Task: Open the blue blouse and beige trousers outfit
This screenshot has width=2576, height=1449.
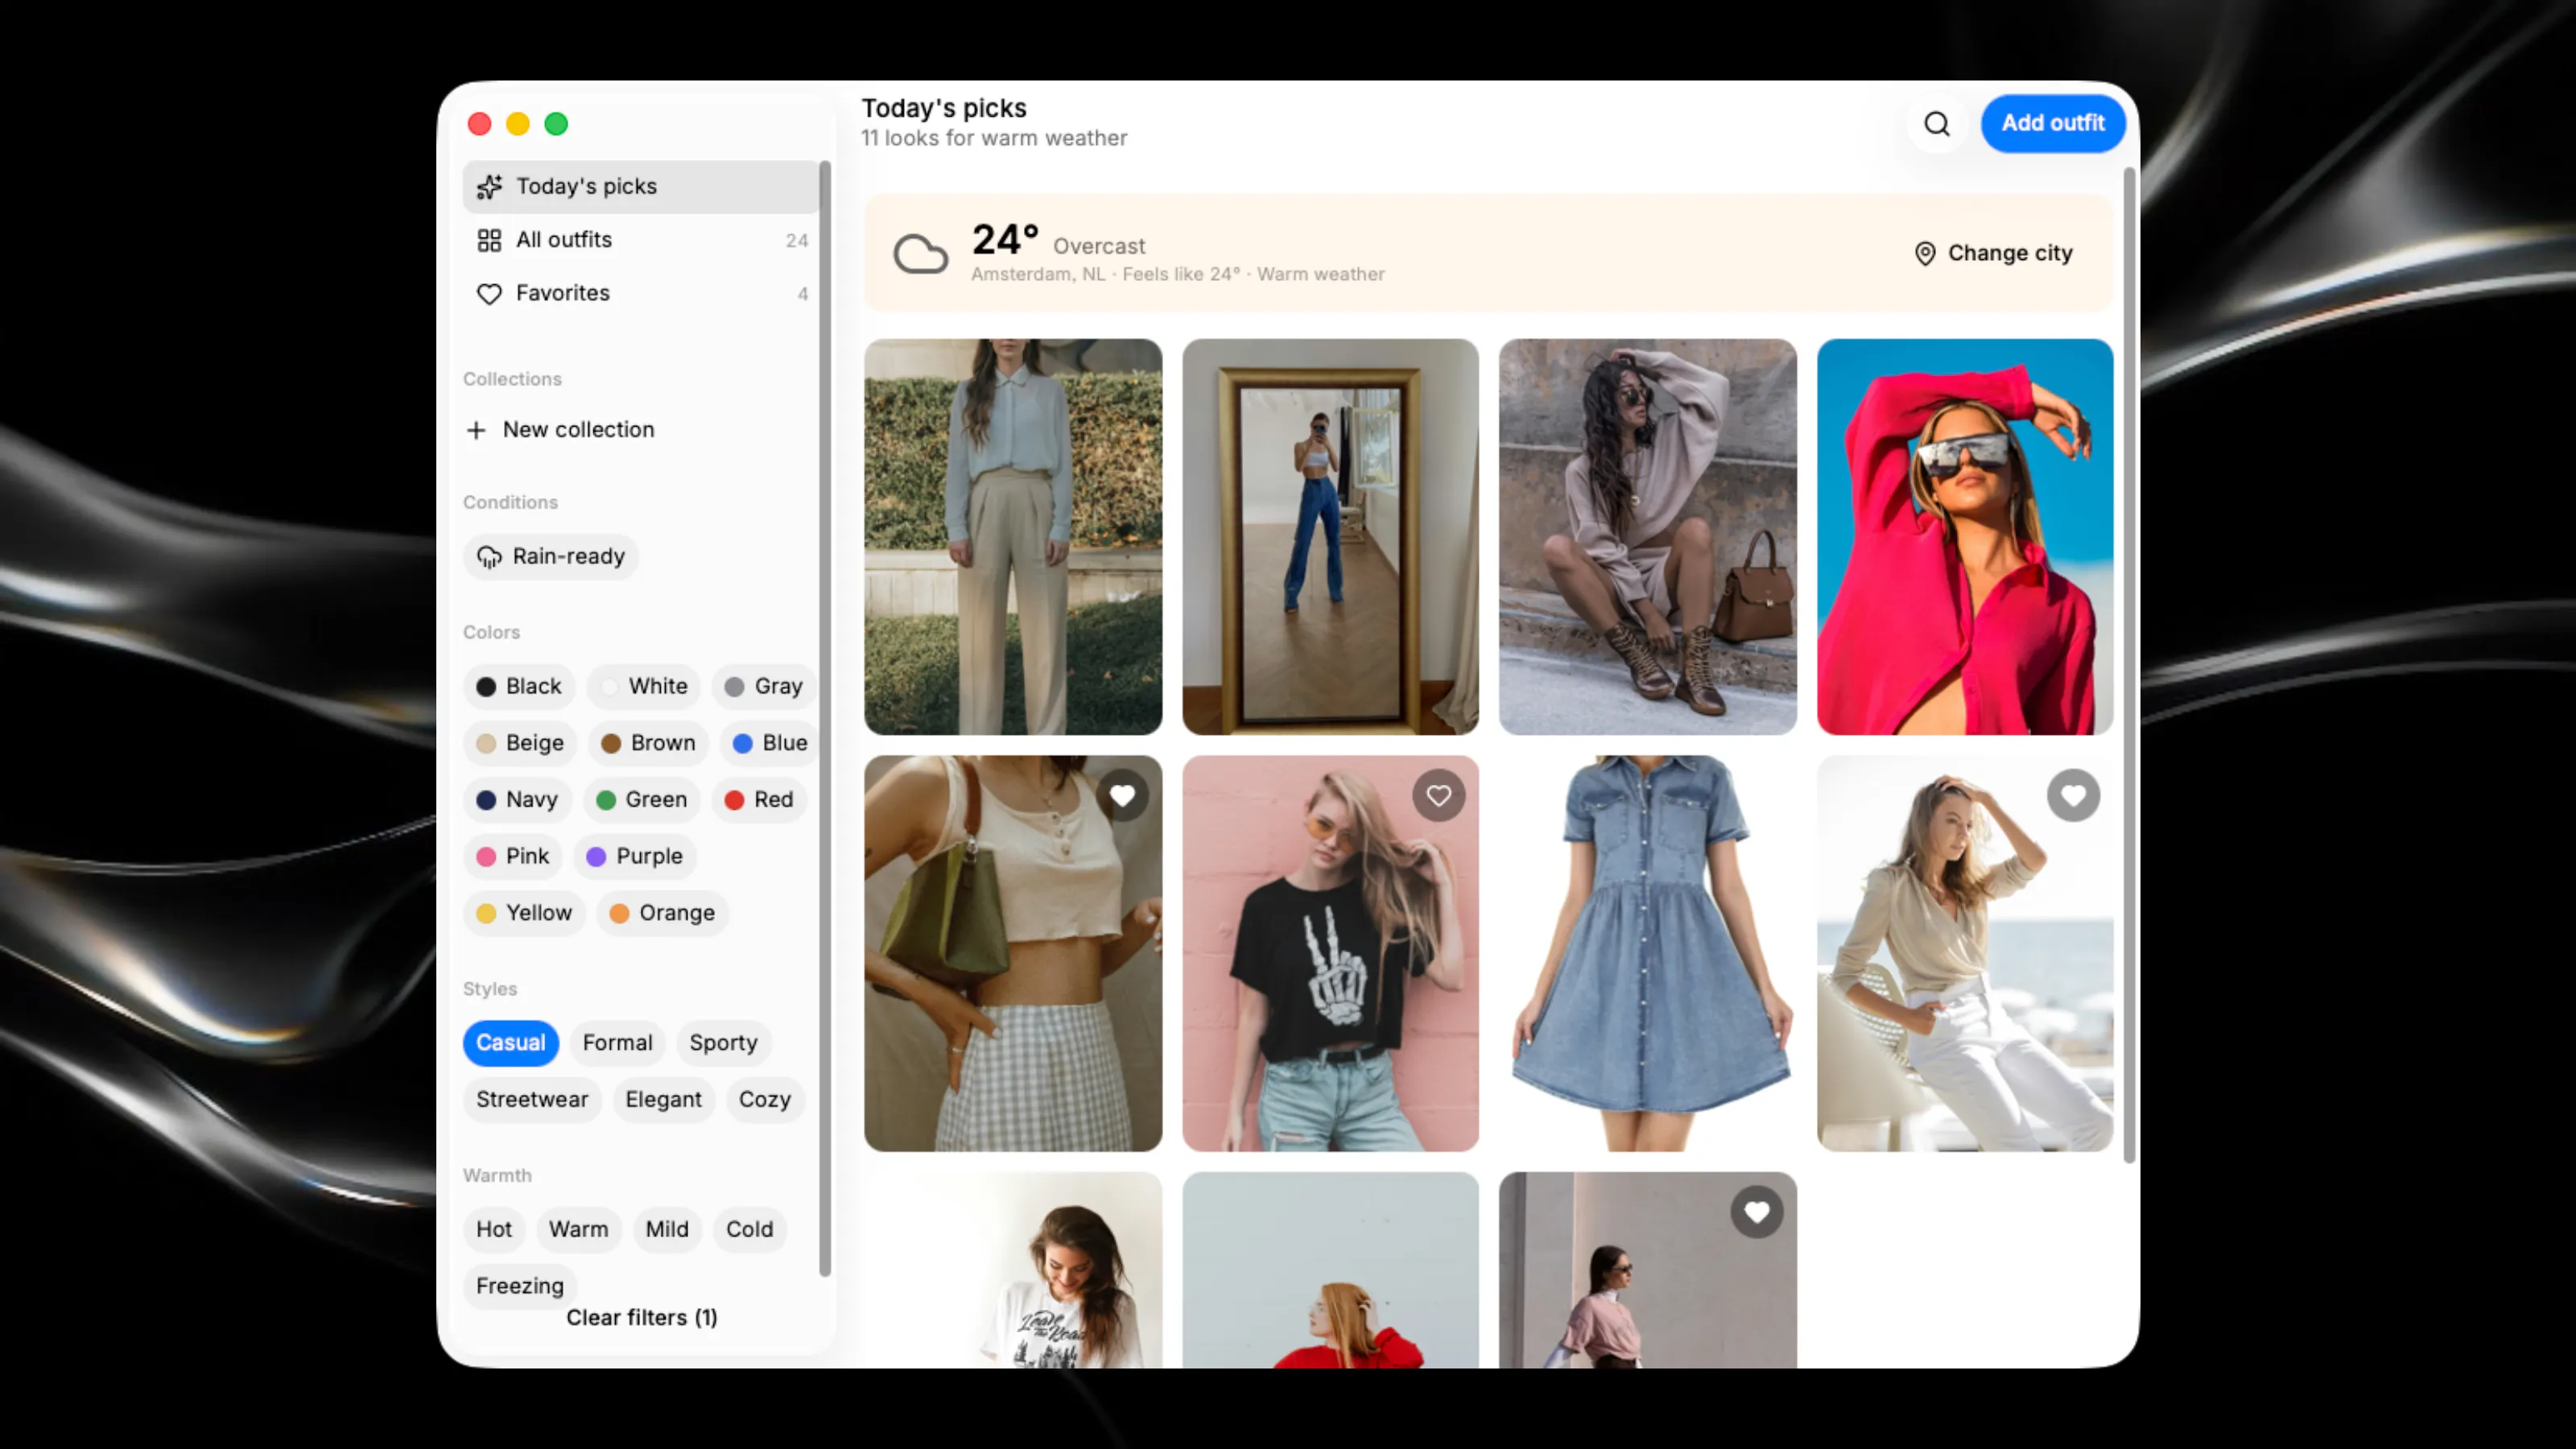Action: pos(1013,537)
